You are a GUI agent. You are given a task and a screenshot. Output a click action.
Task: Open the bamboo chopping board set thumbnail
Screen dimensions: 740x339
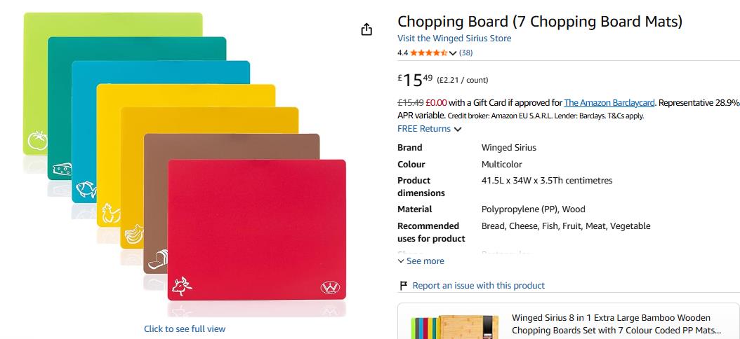coord(455,327)
